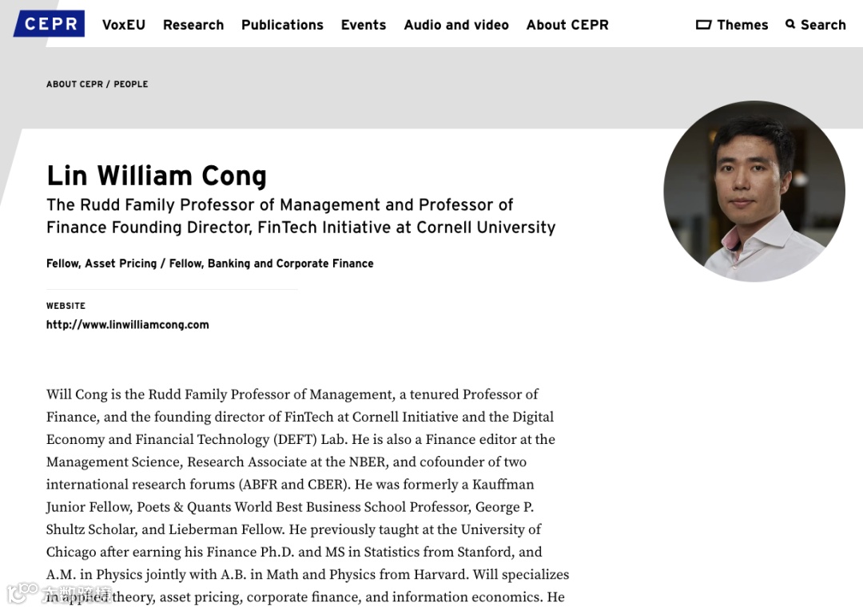Open the VoxEU menu
863x610 pixels.
pos(124,26)
